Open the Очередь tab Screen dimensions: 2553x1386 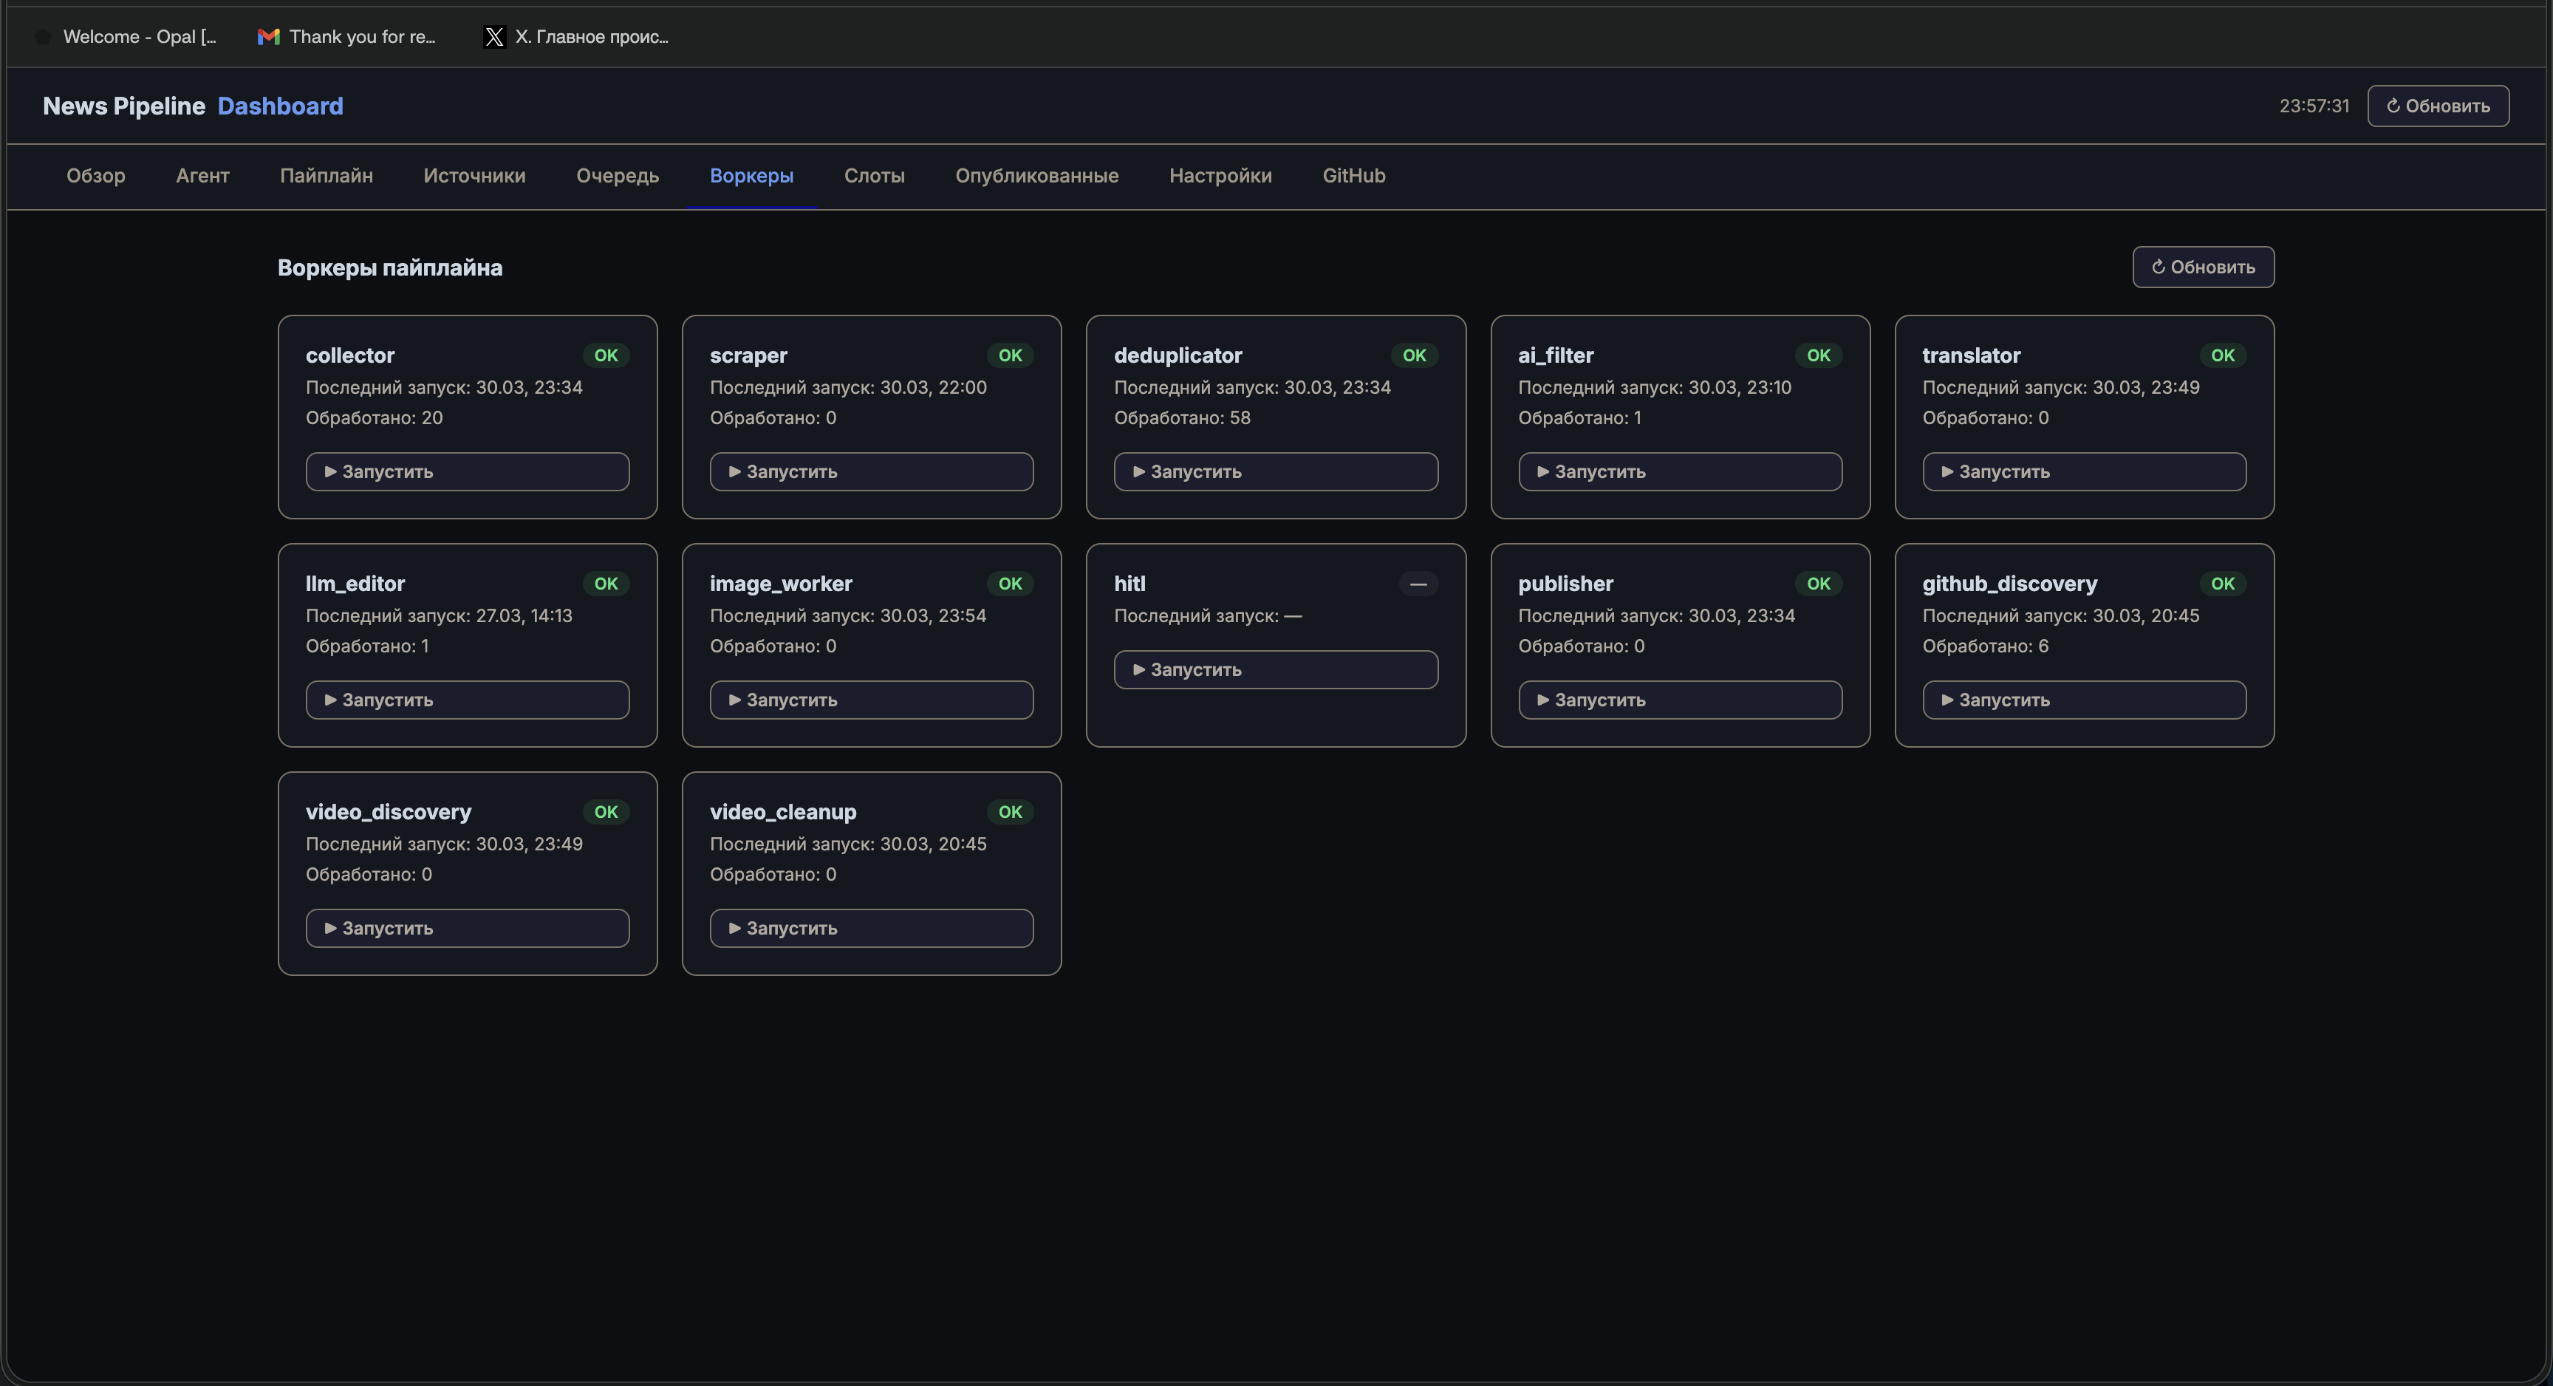tap(618, 177)
